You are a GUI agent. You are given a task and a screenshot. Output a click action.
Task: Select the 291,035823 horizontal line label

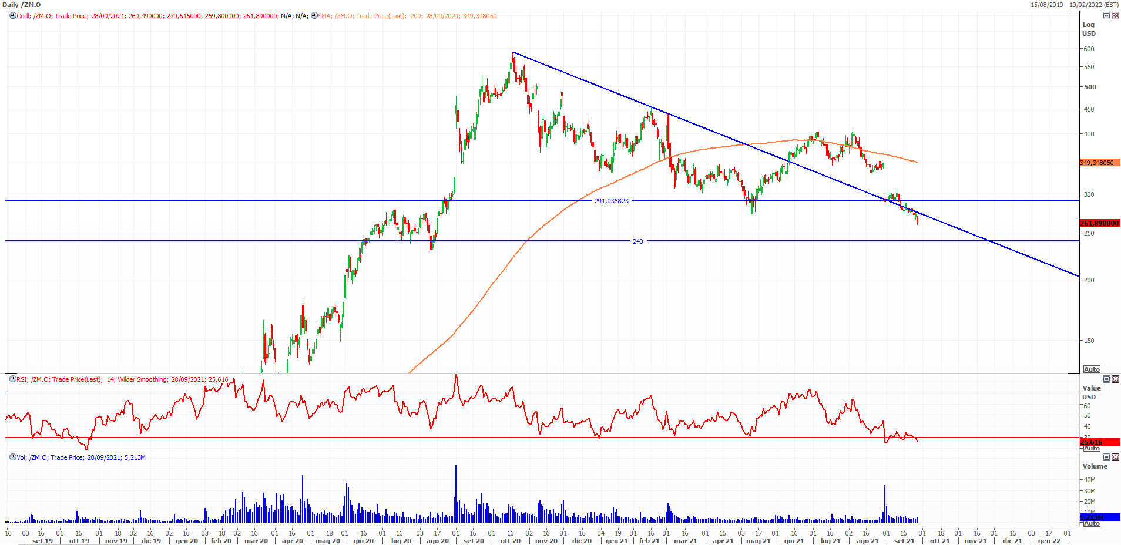(611, 201)
